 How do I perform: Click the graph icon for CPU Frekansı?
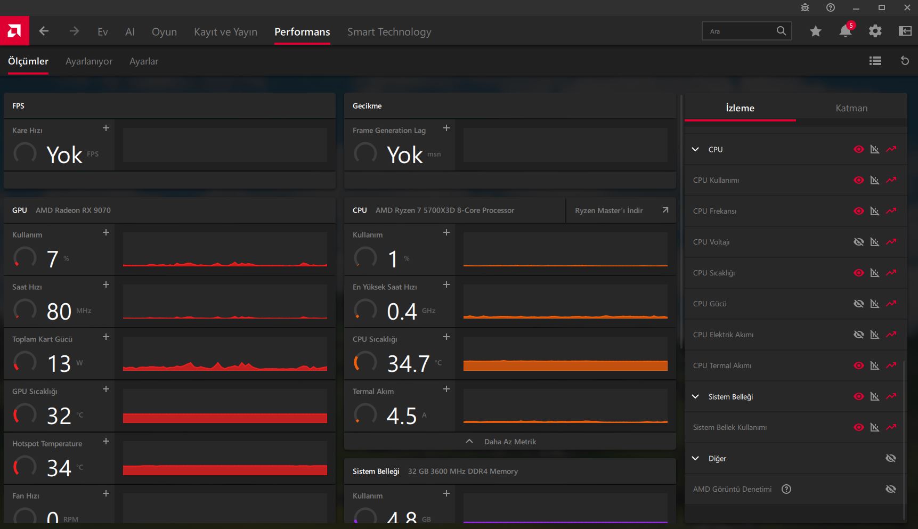click(x=891, y=211)
